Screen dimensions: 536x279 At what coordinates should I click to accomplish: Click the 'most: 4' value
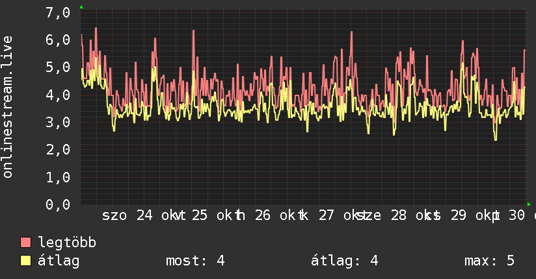coord(195,261)
